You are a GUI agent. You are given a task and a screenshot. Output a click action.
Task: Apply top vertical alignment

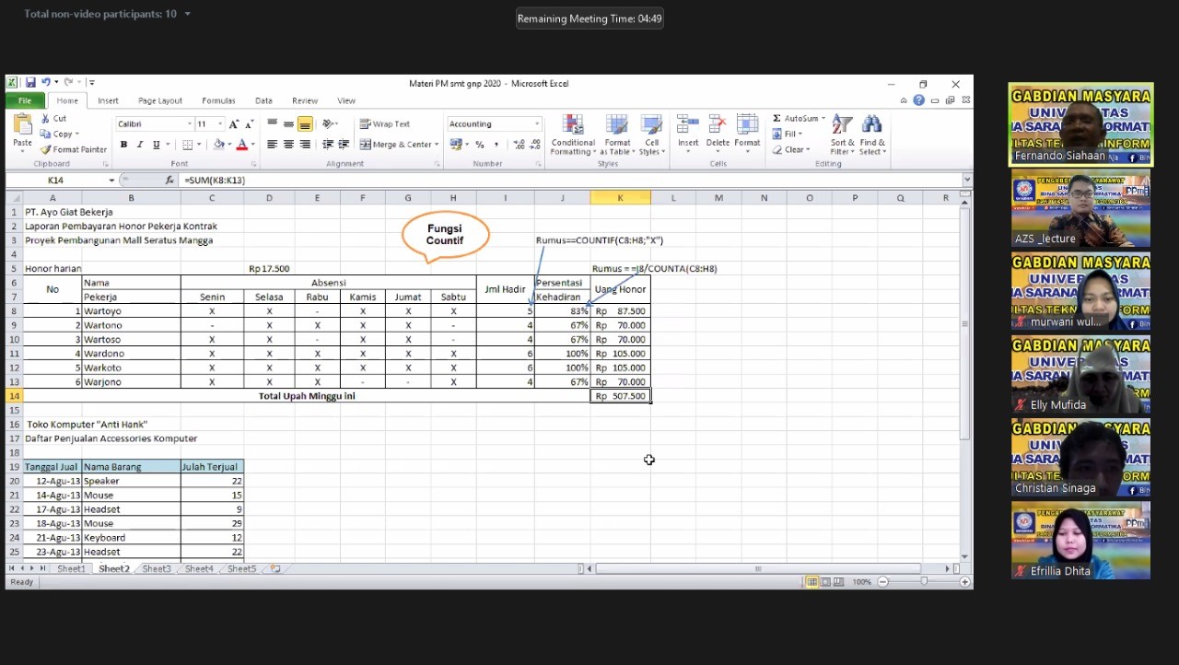[x=273, y=123]
